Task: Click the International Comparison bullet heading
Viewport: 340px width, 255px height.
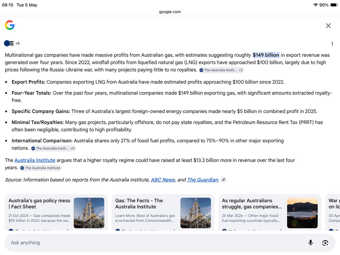Action: click(x=42, y=141)
